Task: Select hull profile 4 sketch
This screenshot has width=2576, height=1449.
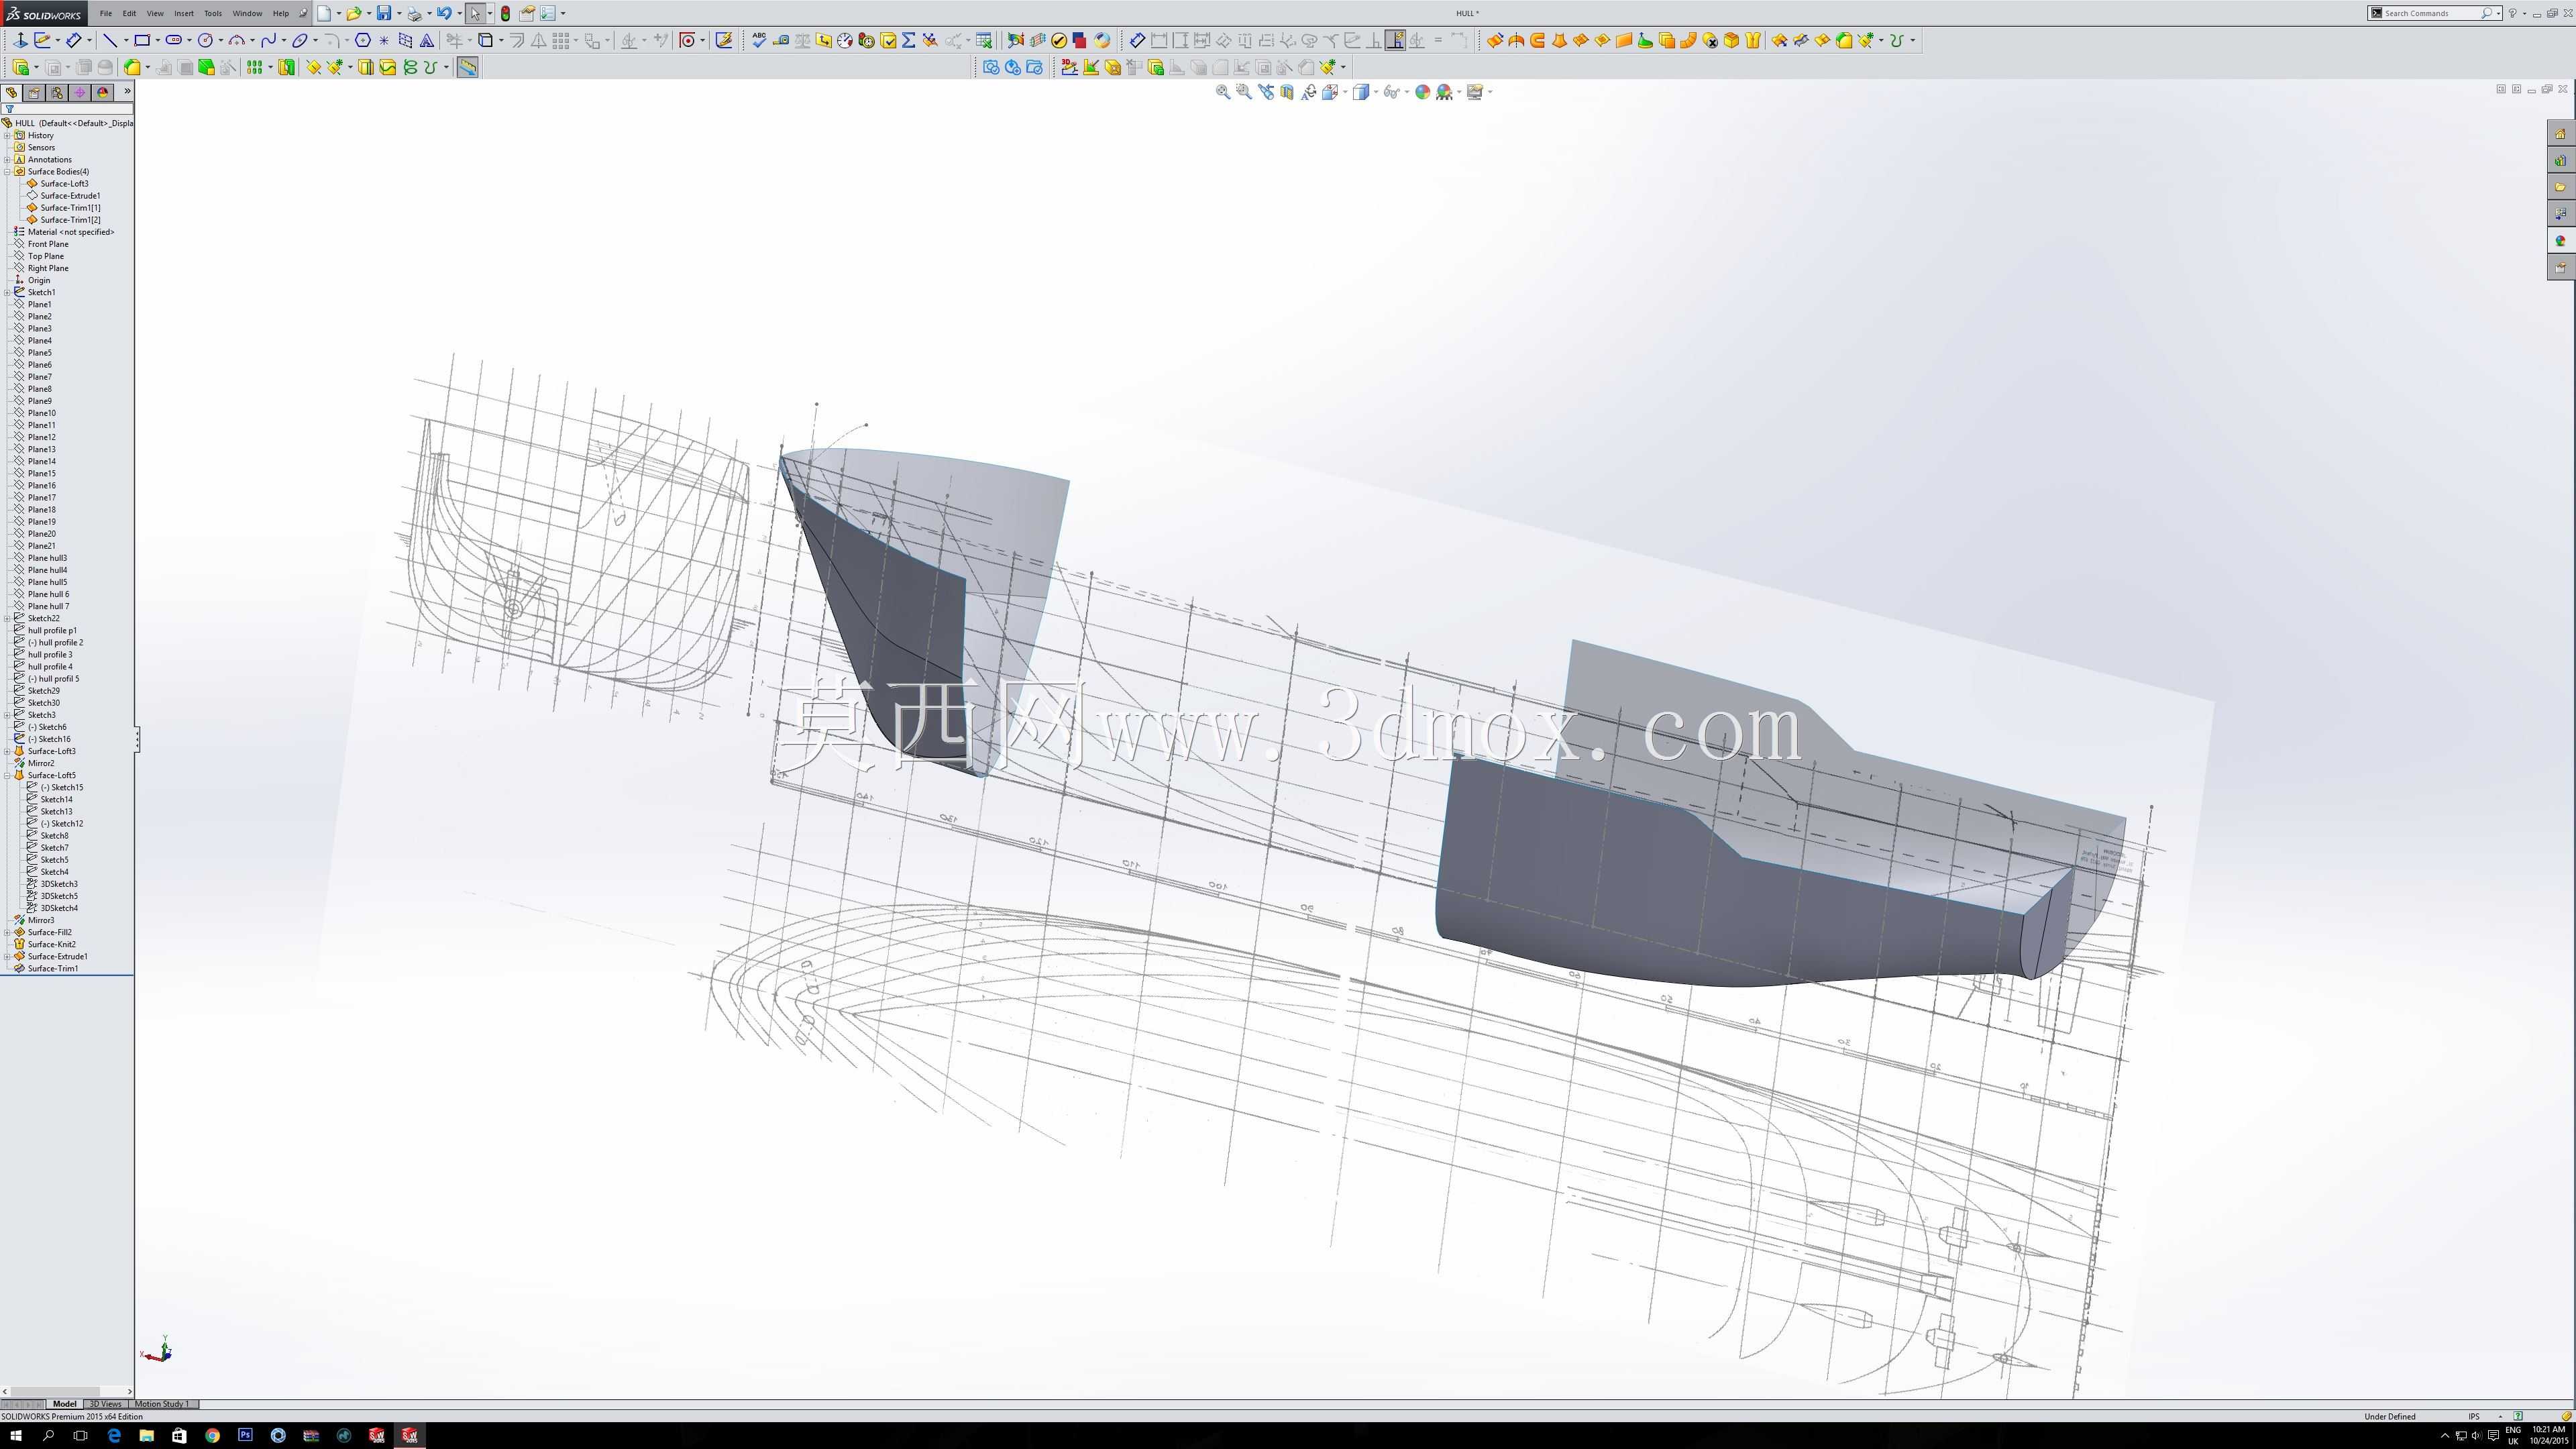Action: [50, 666]
